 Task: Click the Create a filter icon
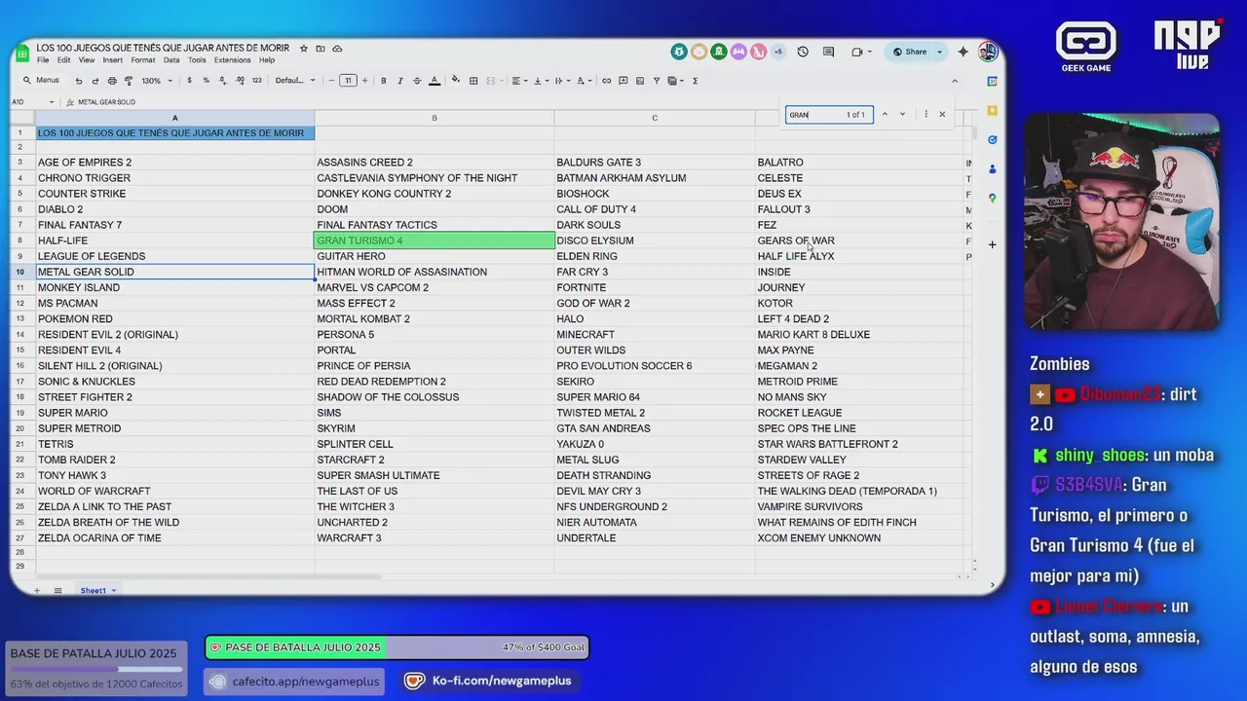pyautogui.click(x=657, y=81)
